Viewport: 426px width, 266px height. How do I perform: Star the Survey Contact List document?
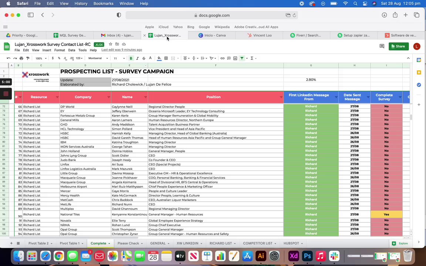tap(110, 44)
